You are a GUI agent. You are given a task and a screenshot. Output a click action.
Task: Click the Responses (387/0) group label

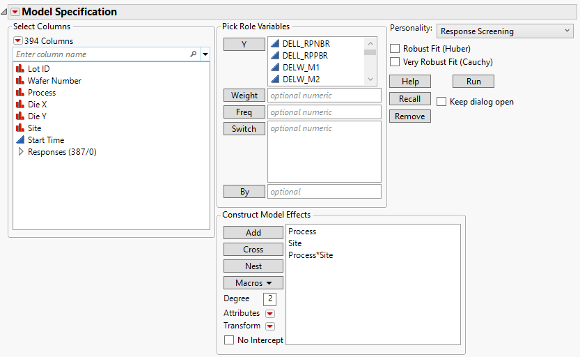[x=62, y=152]
